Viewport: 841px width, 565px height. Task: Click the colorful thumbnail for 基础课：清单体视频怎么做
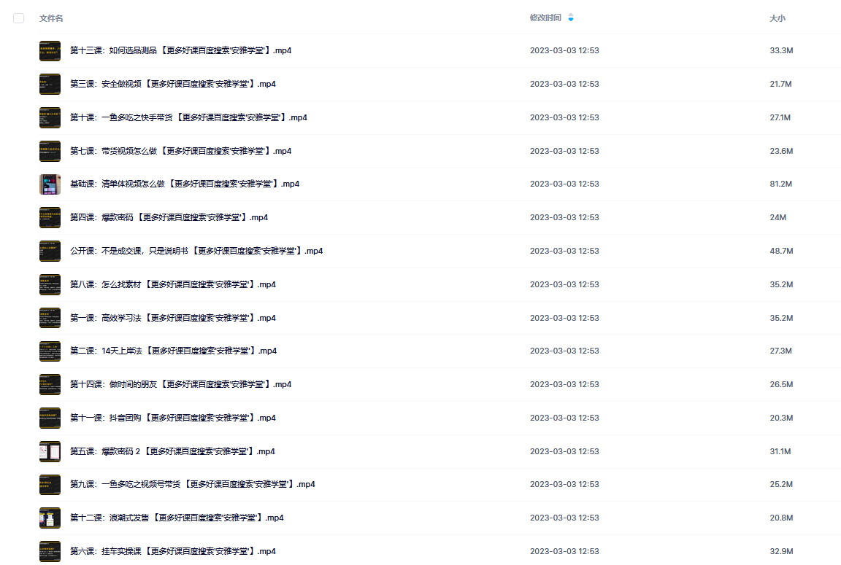coord(50,184)
